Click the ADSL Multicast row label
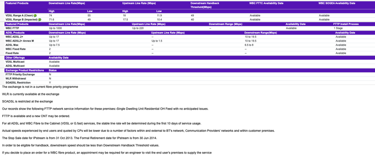Screen dimensions: 375x155 click(x=15, y=66)
